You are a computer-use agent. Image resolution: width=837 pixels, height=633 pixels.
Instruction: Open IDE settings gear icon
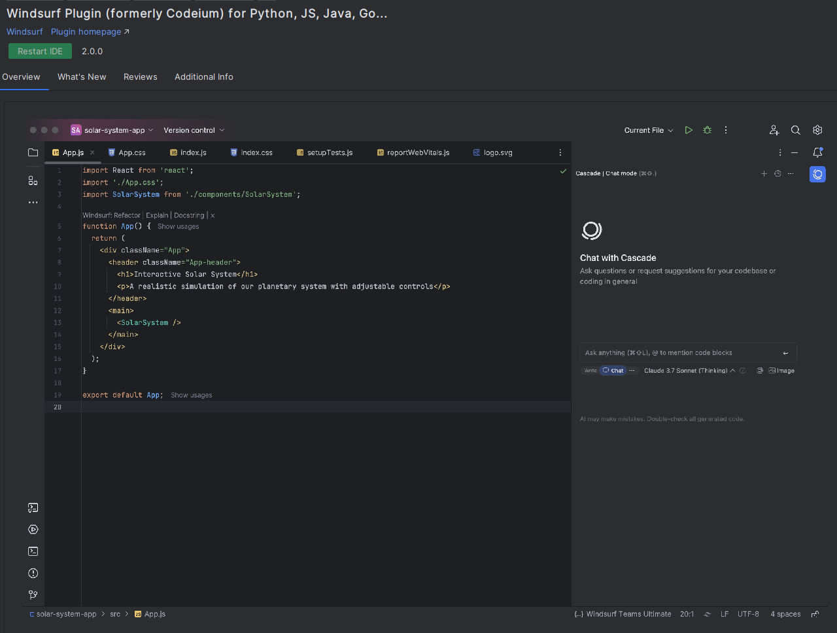[x=817, y=130]
